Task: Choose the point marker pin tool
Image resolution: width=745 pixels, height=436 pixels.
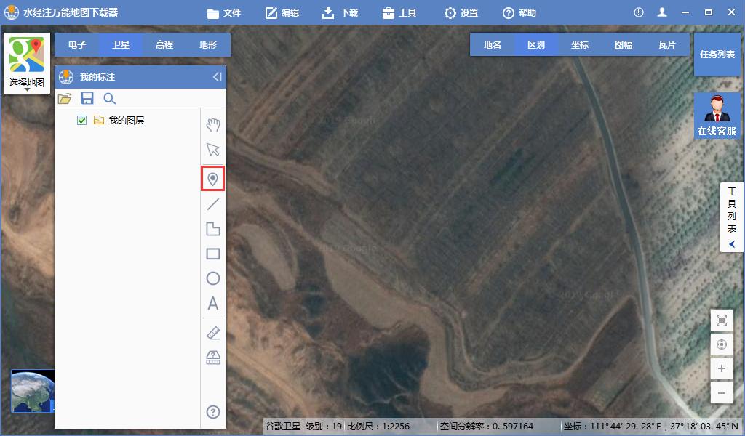Action: point(213,179)
